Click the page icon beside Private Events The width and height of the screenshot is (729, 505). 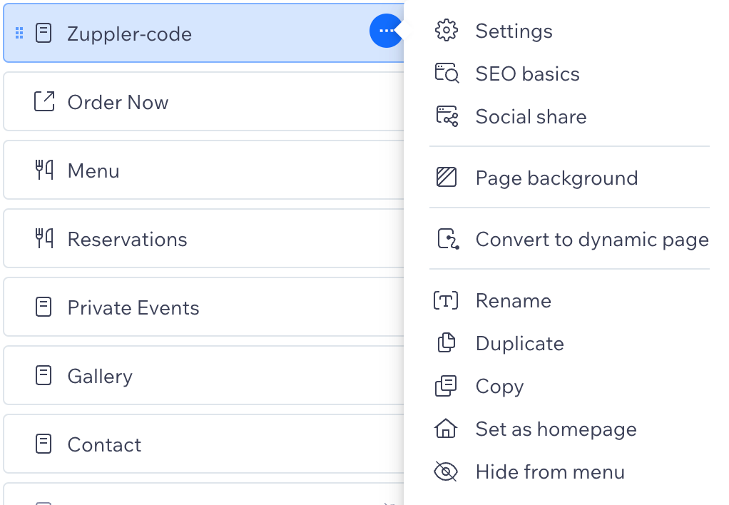click(44, 307)
